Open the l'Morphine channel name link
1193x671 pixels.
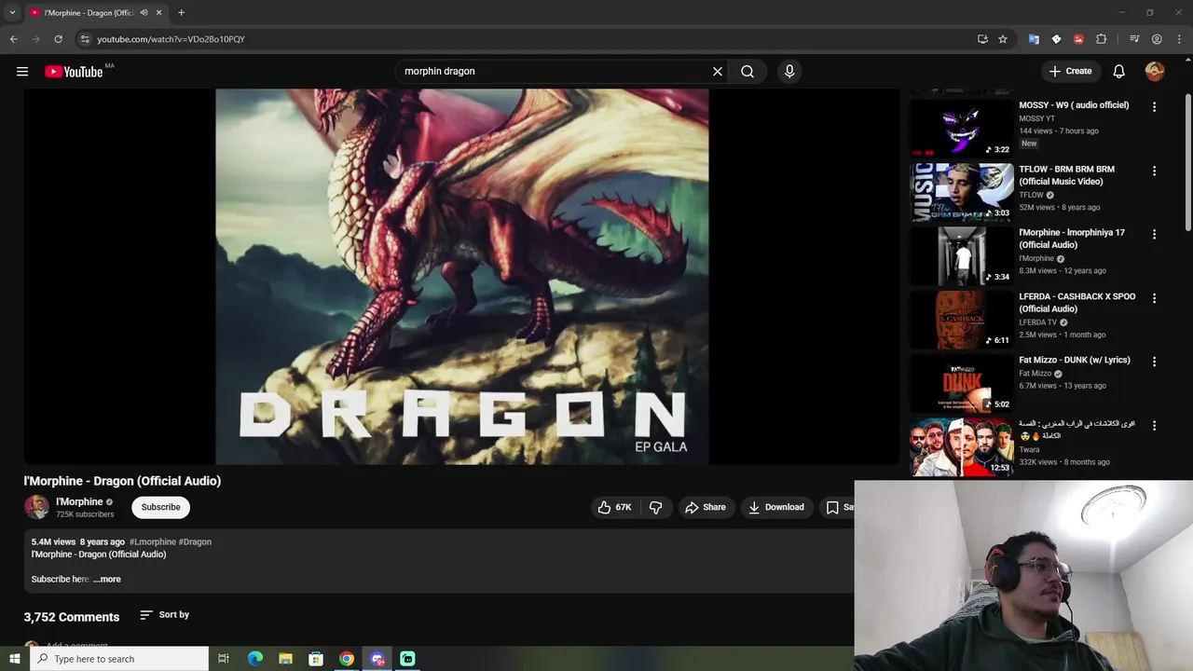79,501
